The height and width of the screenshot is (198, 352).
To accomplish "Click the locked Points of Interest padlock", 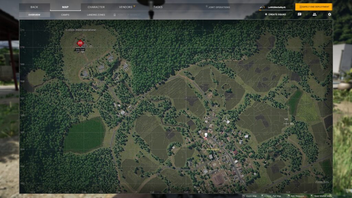I will pyautogui.click(x=114, y=14).
